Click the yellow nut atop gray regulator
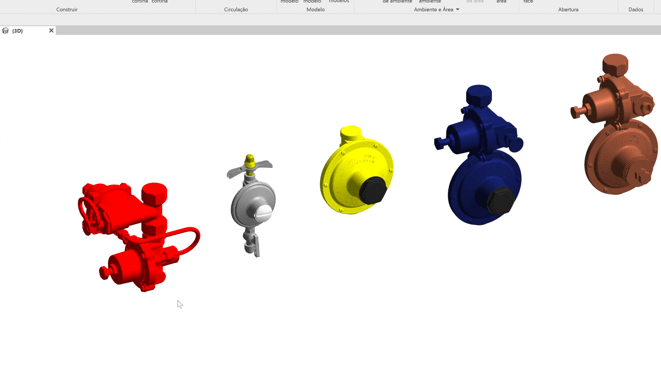 (250, 161)
